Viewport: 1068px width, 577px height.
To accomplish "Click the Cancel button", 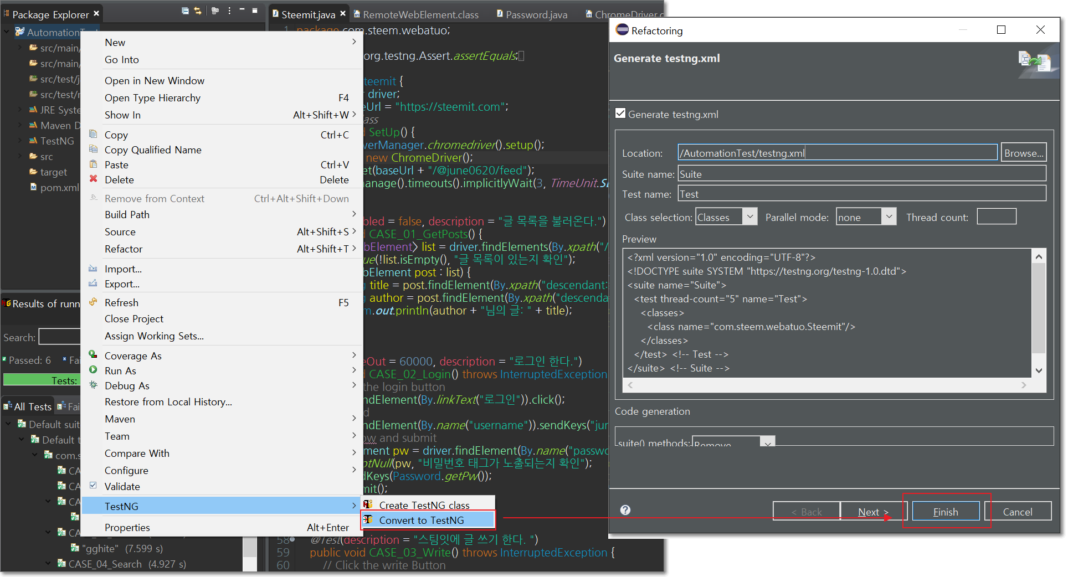I will pos(1018,512).
